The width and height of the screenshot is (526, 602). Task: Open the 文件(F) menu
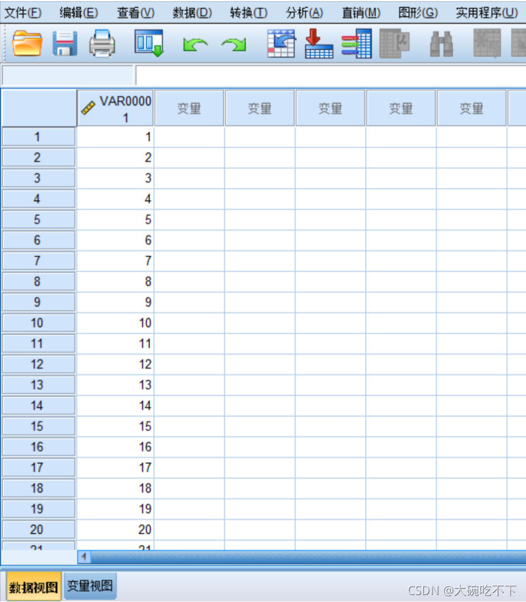click(x=23, y=13)
